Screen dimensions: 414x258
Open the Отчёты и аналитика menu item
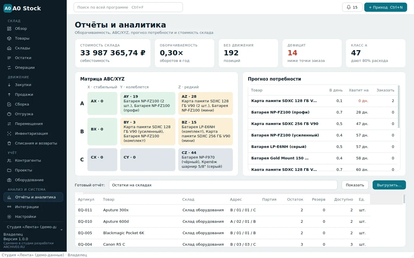(x=33, y=197)
